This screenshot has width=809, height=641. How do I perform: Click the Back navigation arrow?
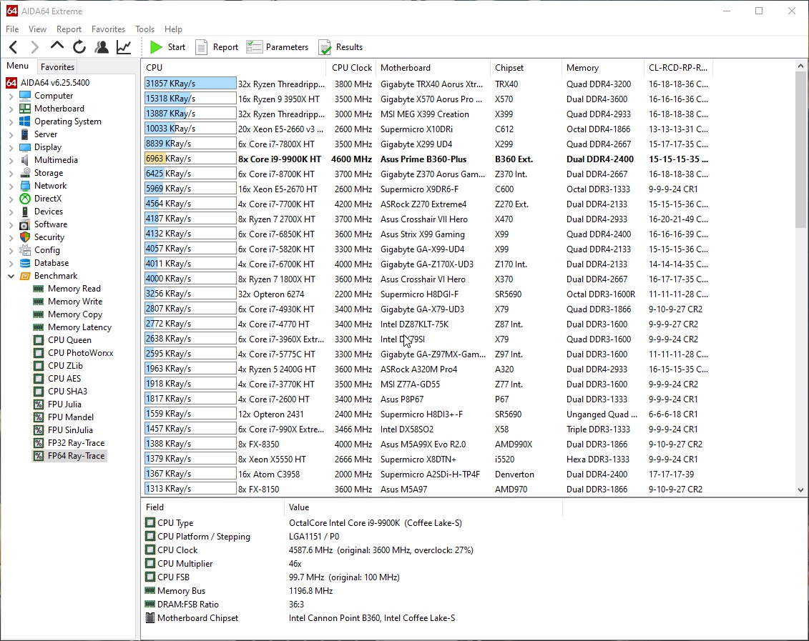[14, 47]
